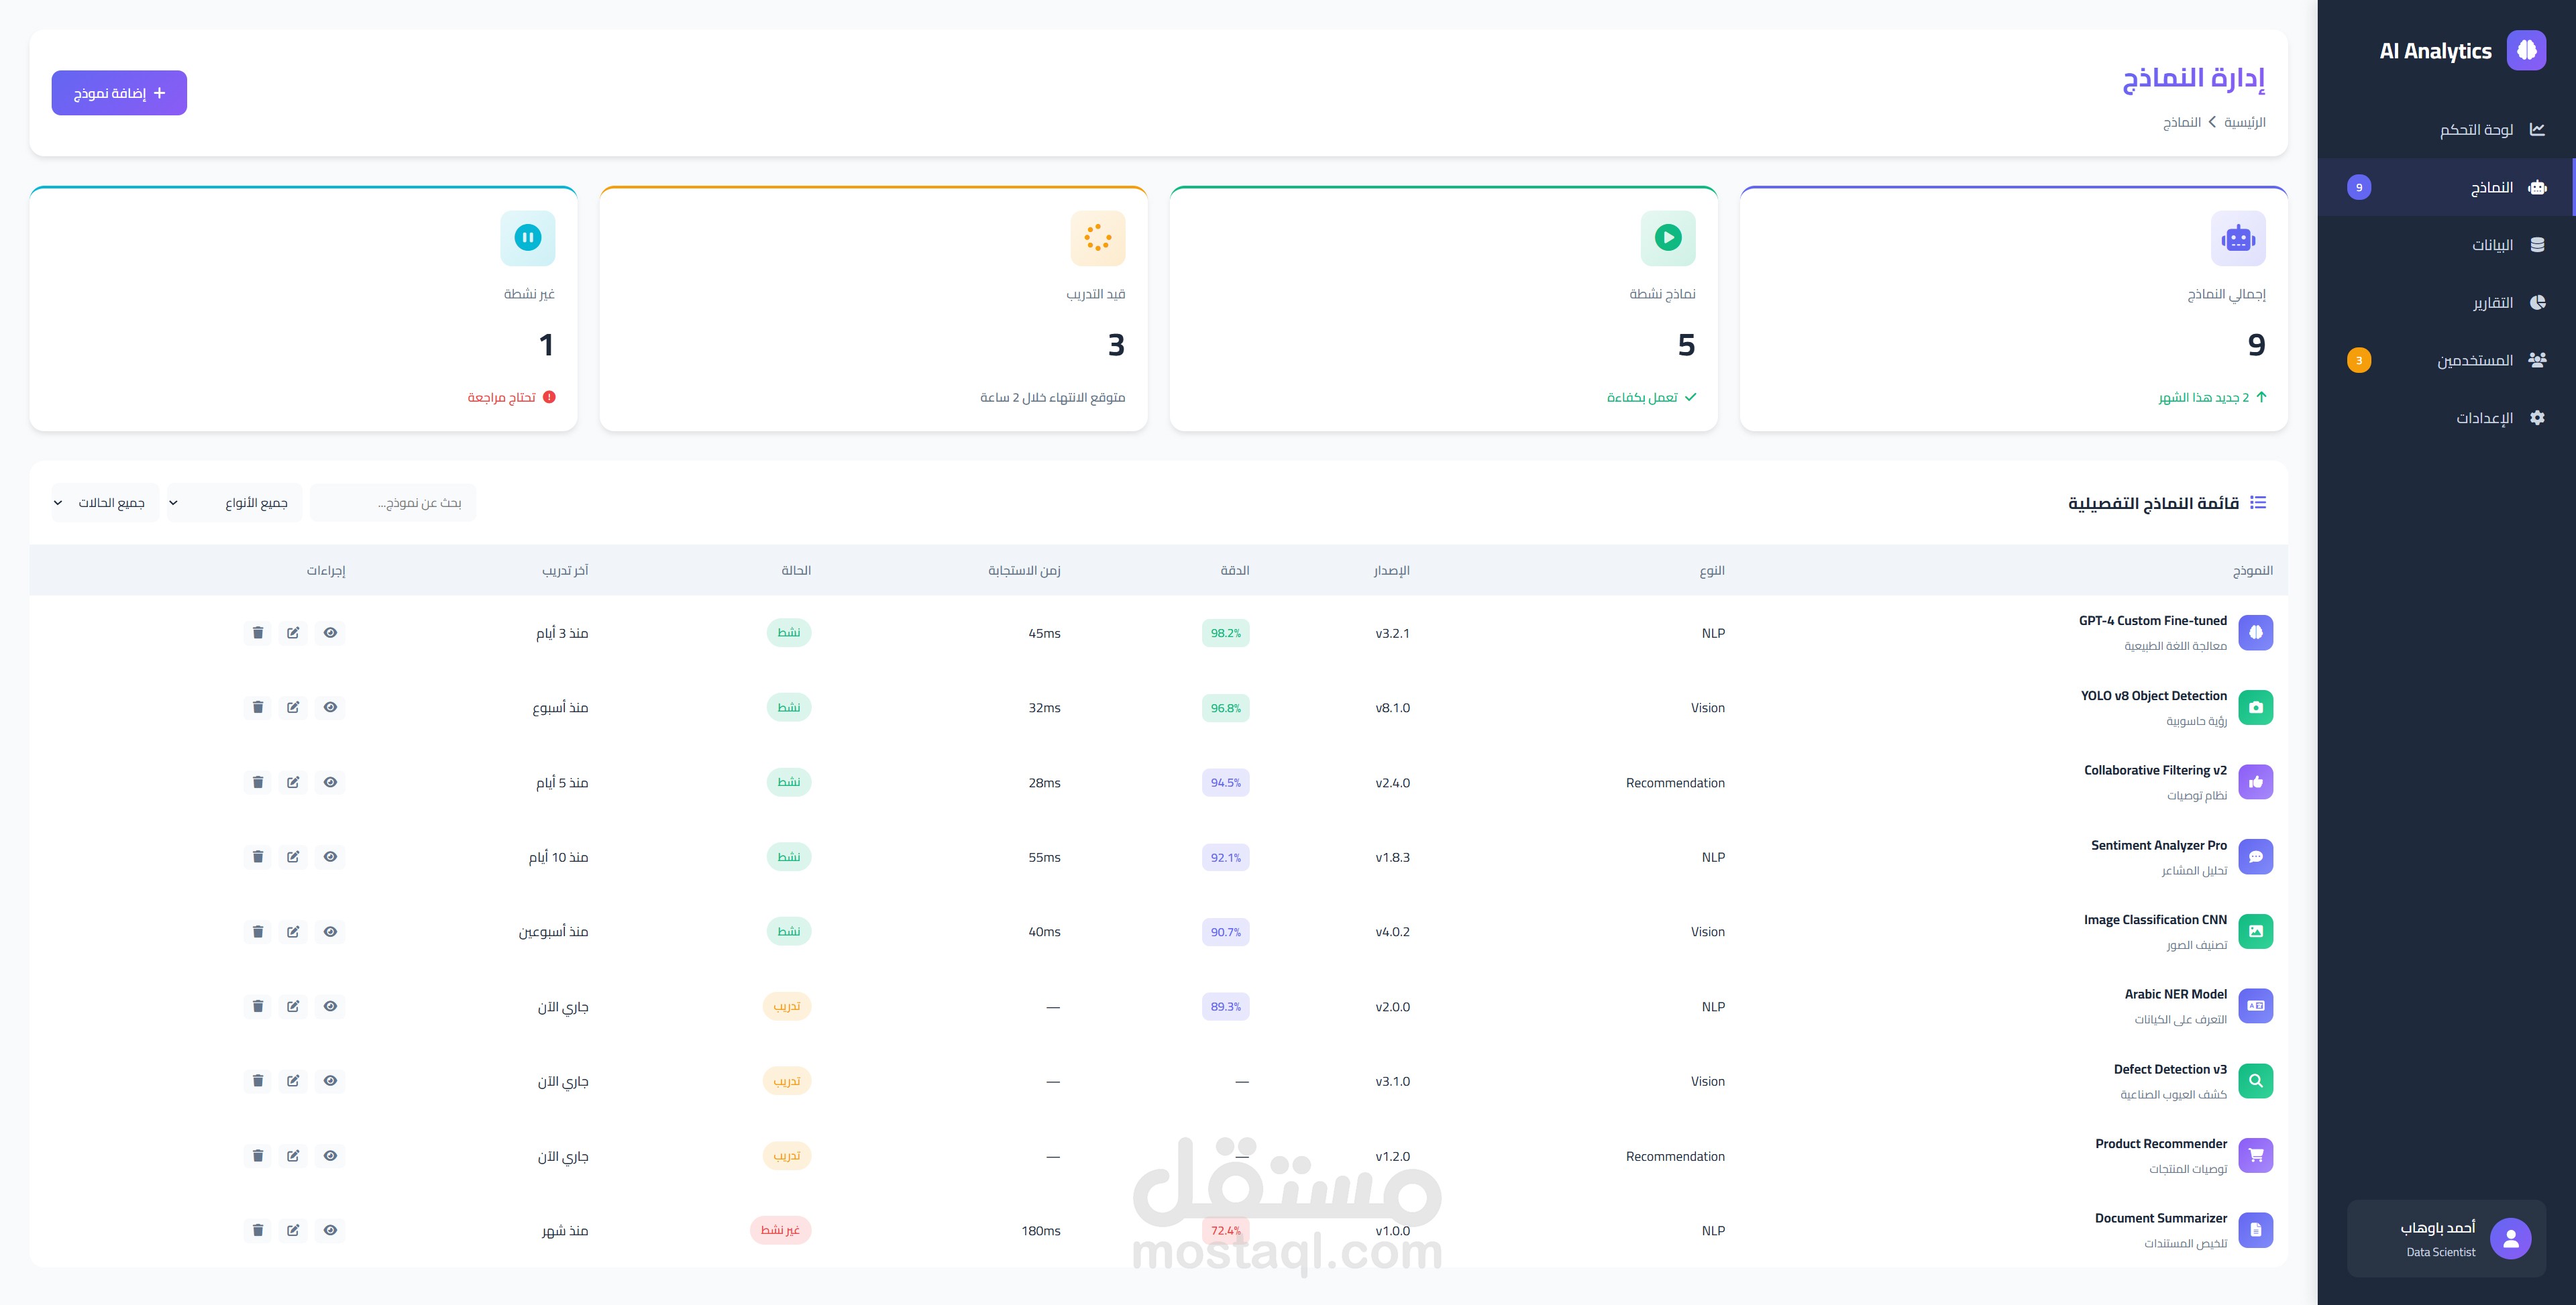Click the الرئيسية breadcrumb link

coord(2244,122)
